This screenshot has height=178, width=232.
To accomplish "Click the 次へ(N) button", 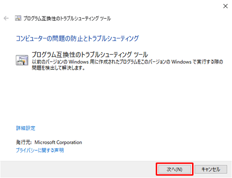I will (174, 169).
